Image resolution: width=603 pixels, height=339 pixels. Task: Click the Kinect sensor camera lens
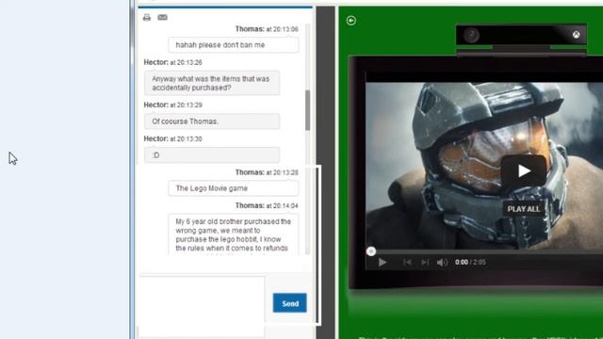pyautogui.click(x=471, y=36)
